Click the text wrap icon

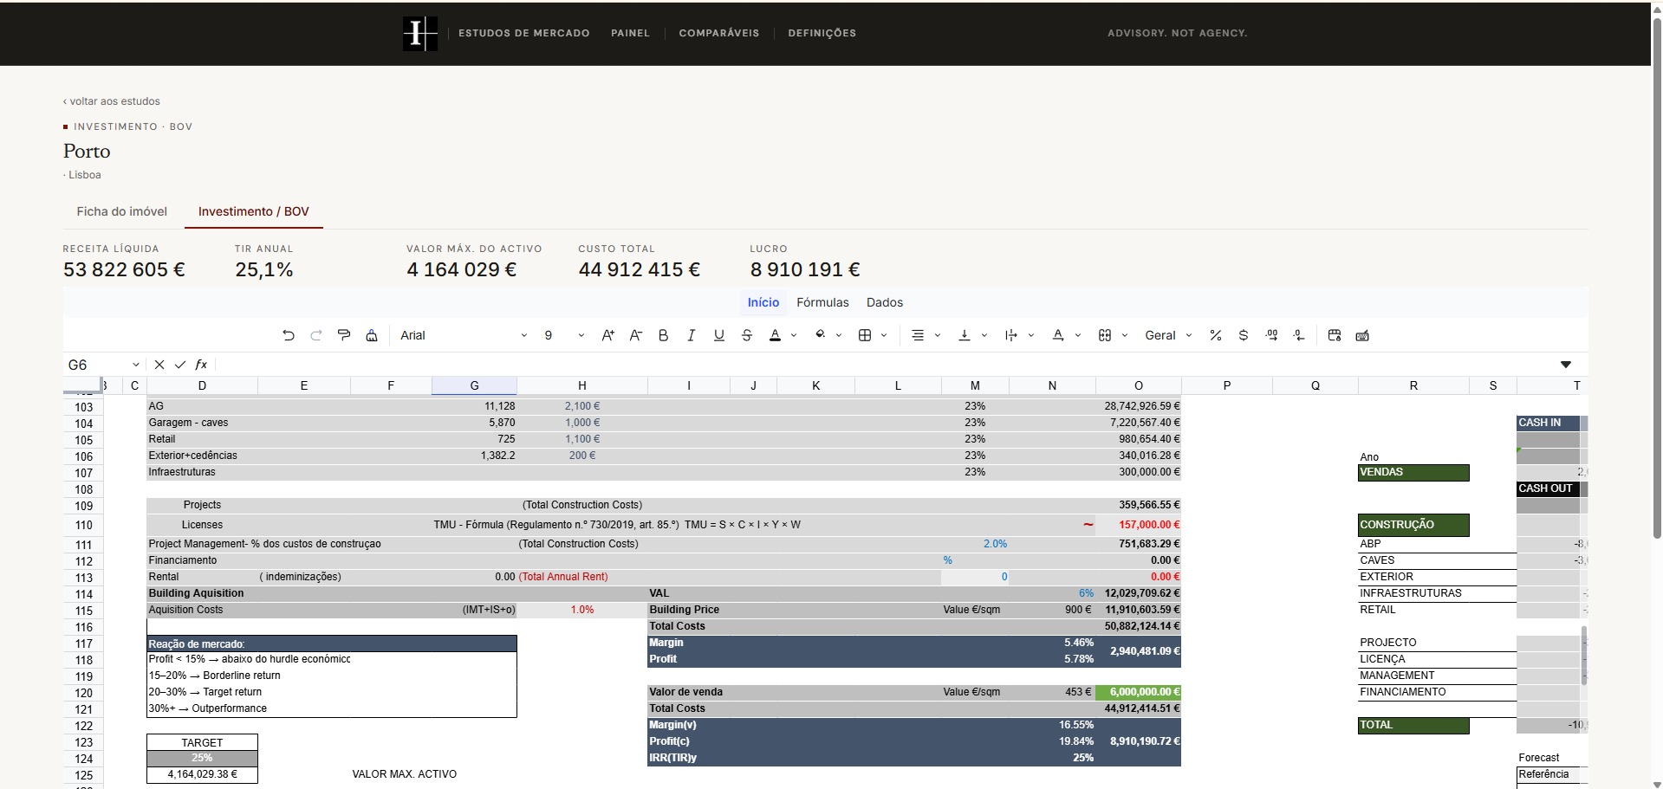coord(1010,335)
